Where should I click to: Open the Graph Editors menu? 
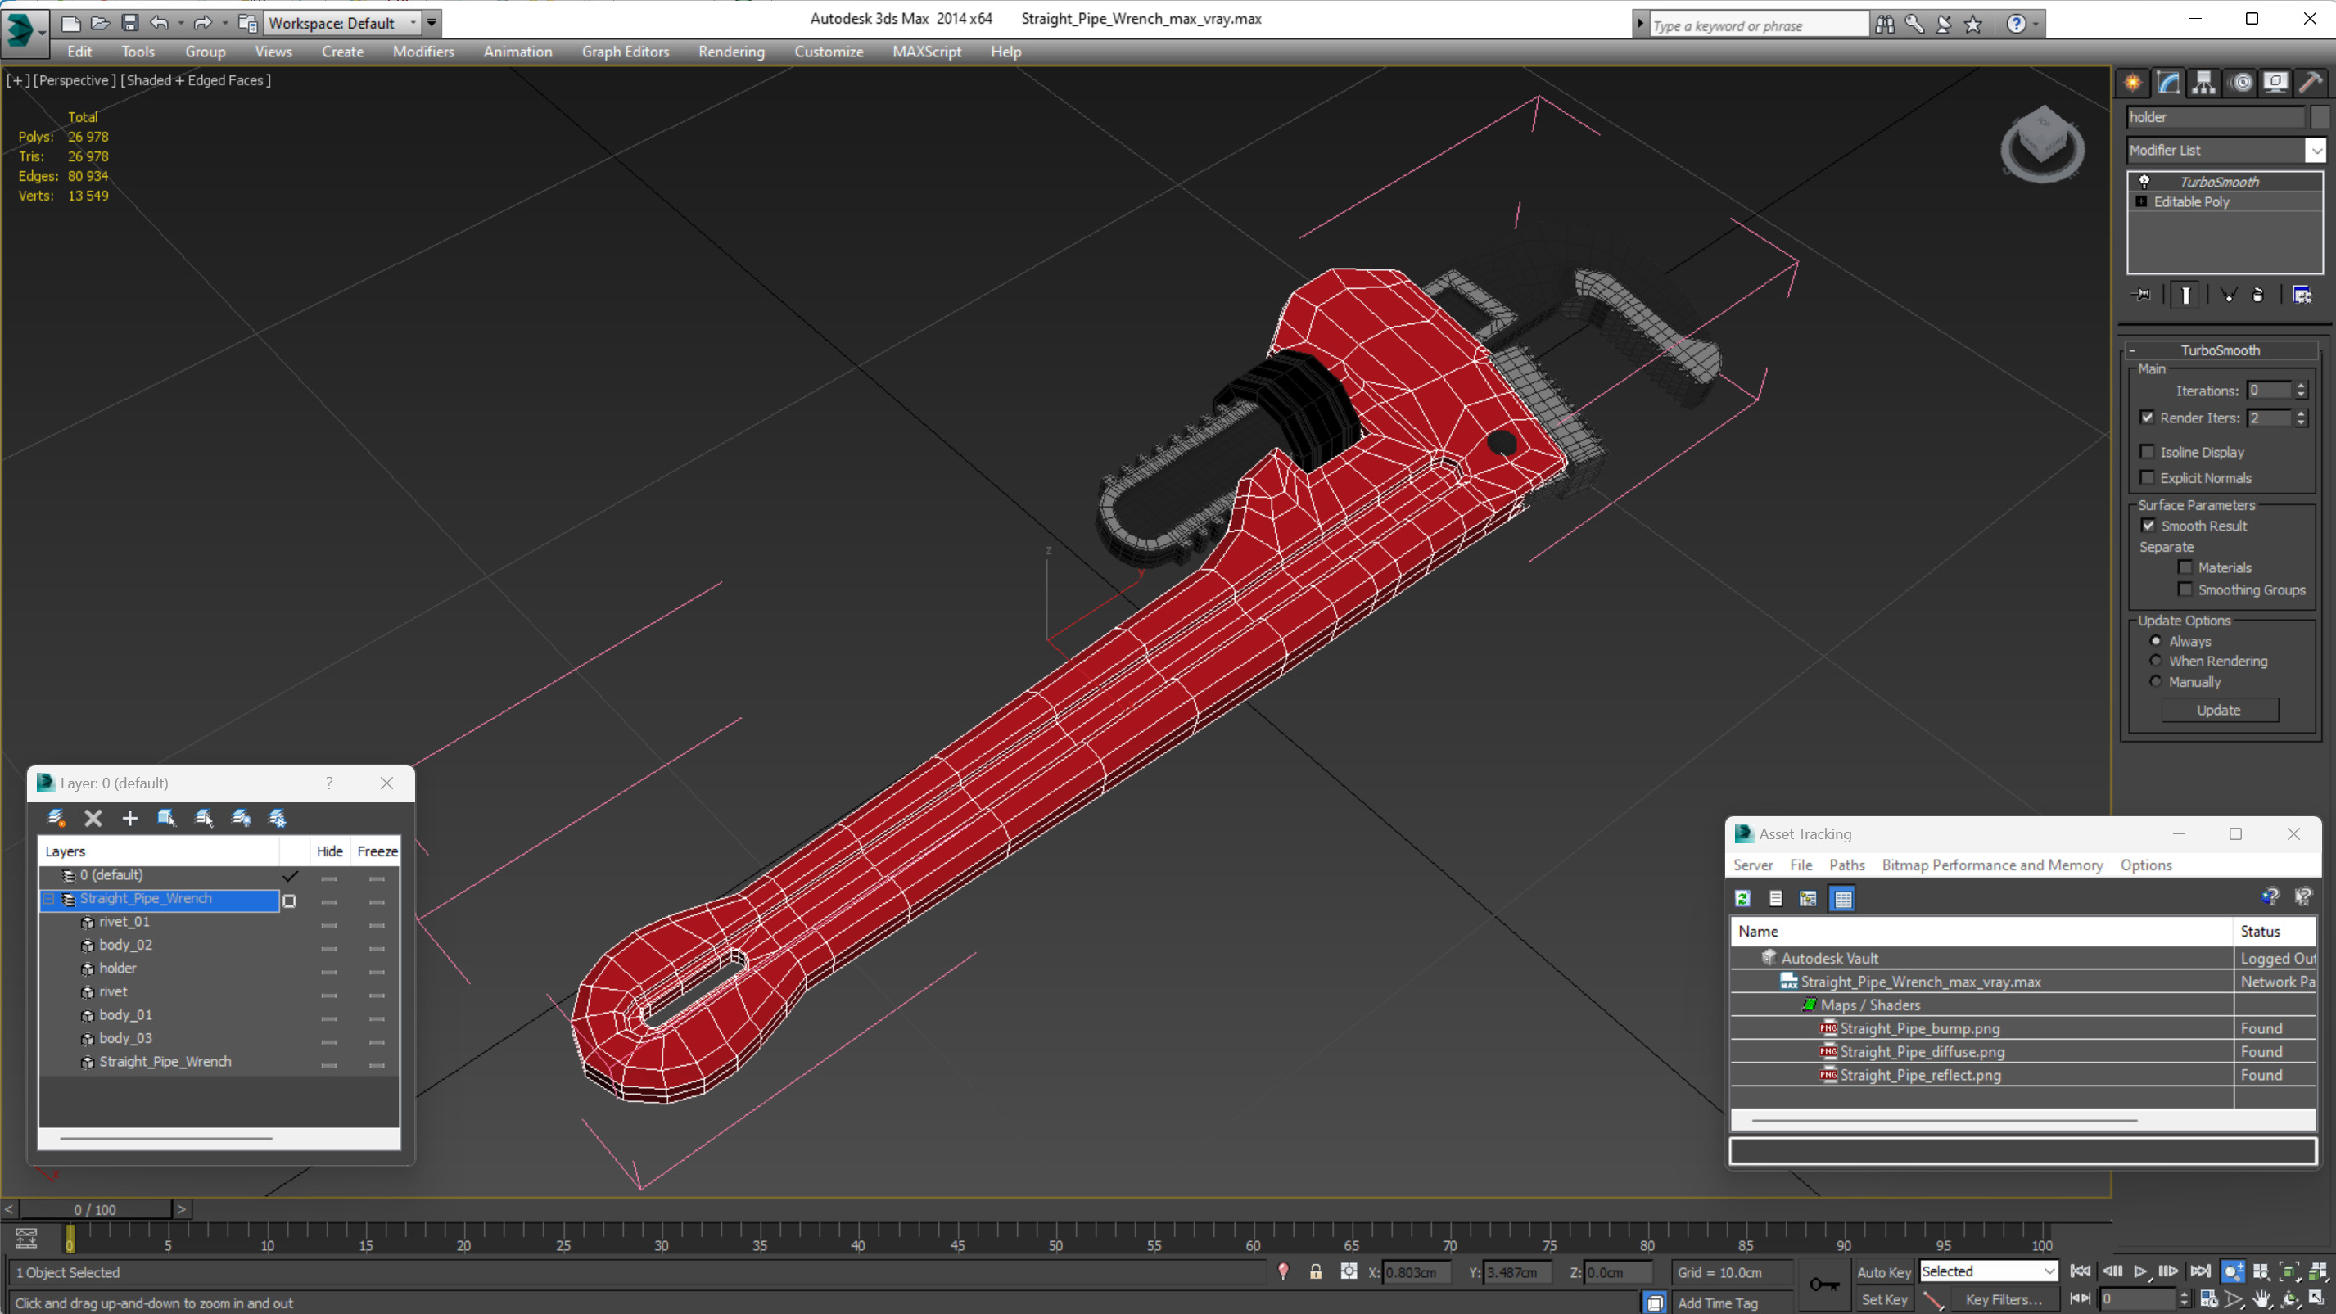[625, 52]
